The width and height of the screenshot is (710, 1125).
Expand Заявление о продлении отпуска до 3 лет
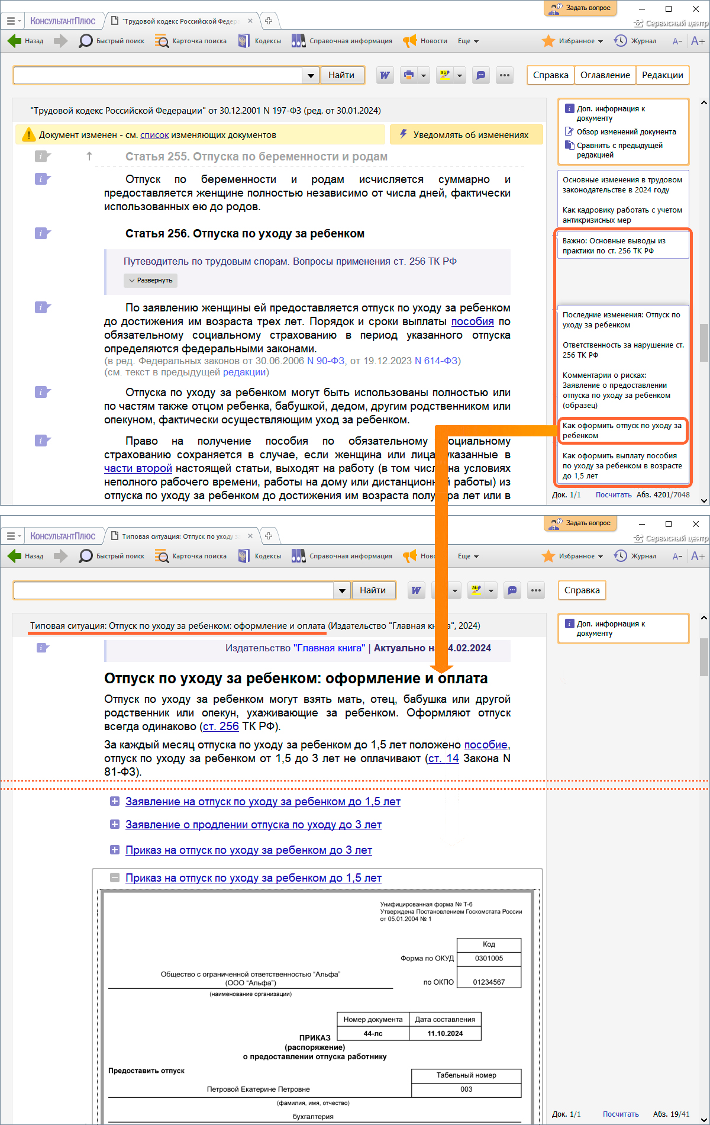[x=115, y=824]
